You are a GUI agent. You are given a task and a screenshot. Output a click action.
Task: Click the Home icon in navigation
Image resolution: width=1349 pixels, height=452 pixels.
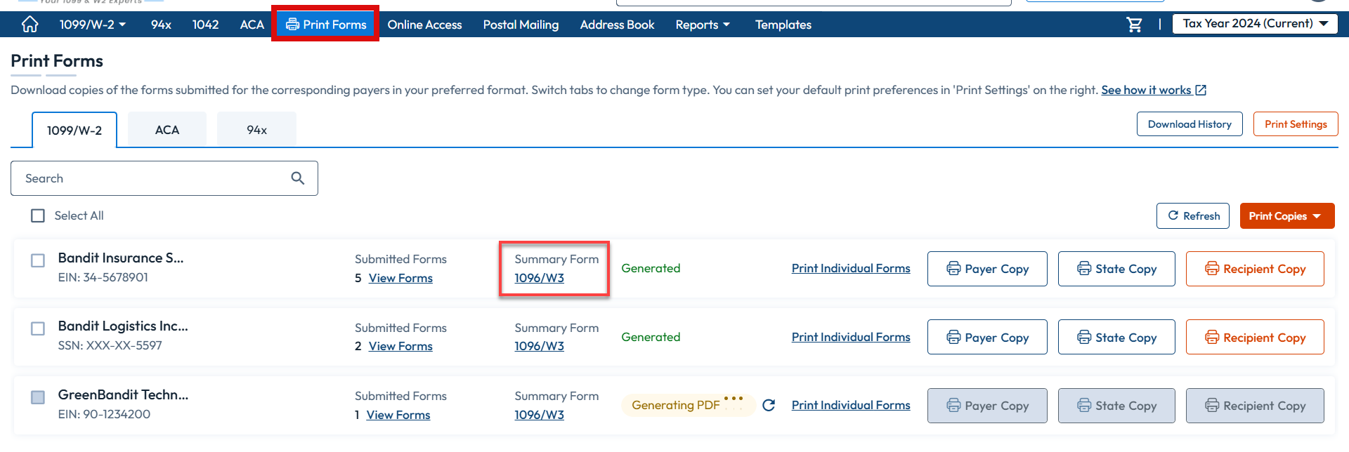(x=29, y=25)
